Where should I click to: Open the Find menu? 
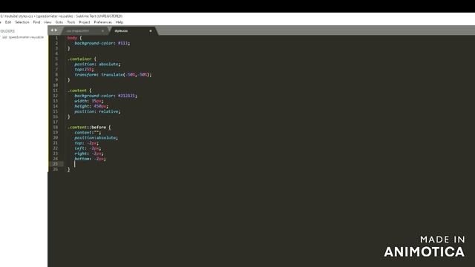(36, 22)
